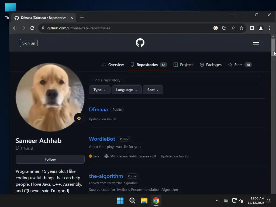The width and height of the screenshot is (276, 207).
Task: Expand the Sort dropdown
Action: point(153,90)
